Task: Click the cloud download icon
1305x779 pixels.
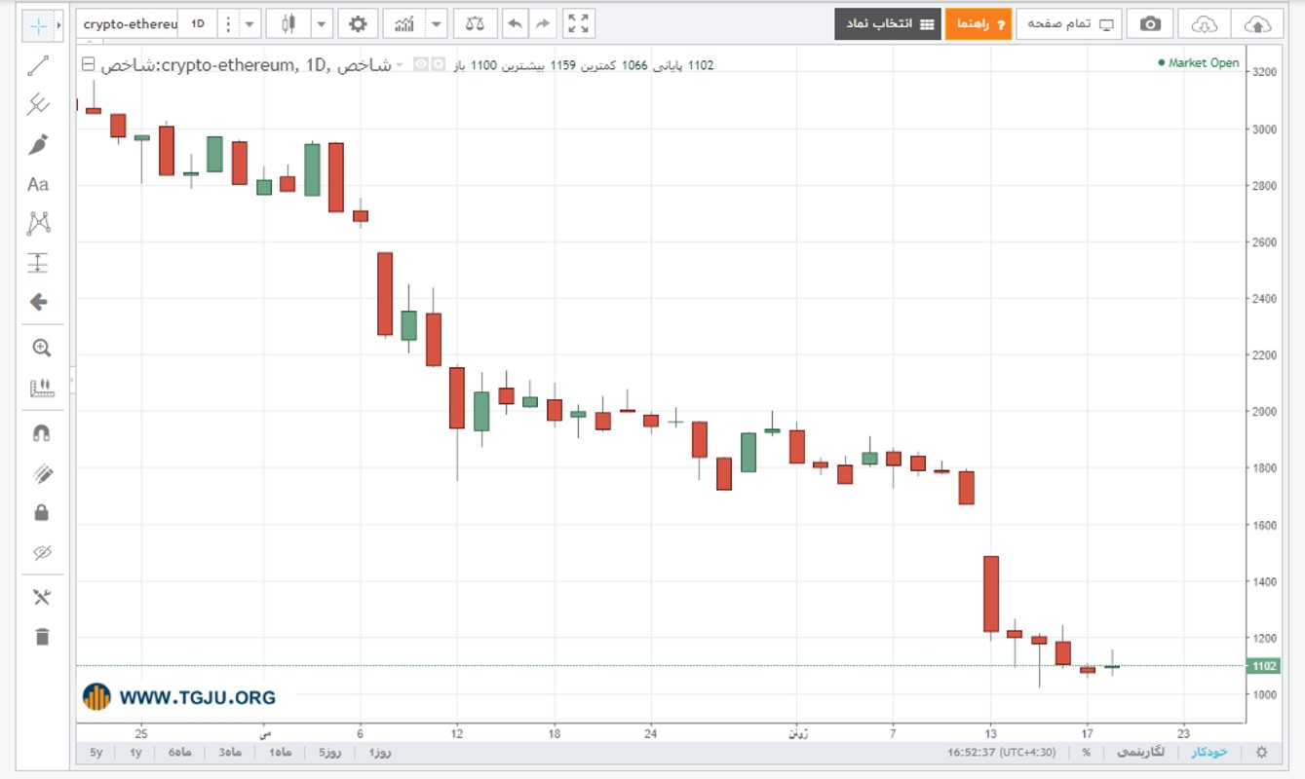Action: point(1205,23)
